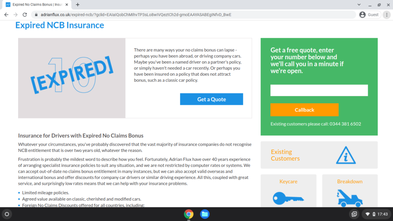Open the Breakdown heading link
393x221 pixels.
[350, 181]
